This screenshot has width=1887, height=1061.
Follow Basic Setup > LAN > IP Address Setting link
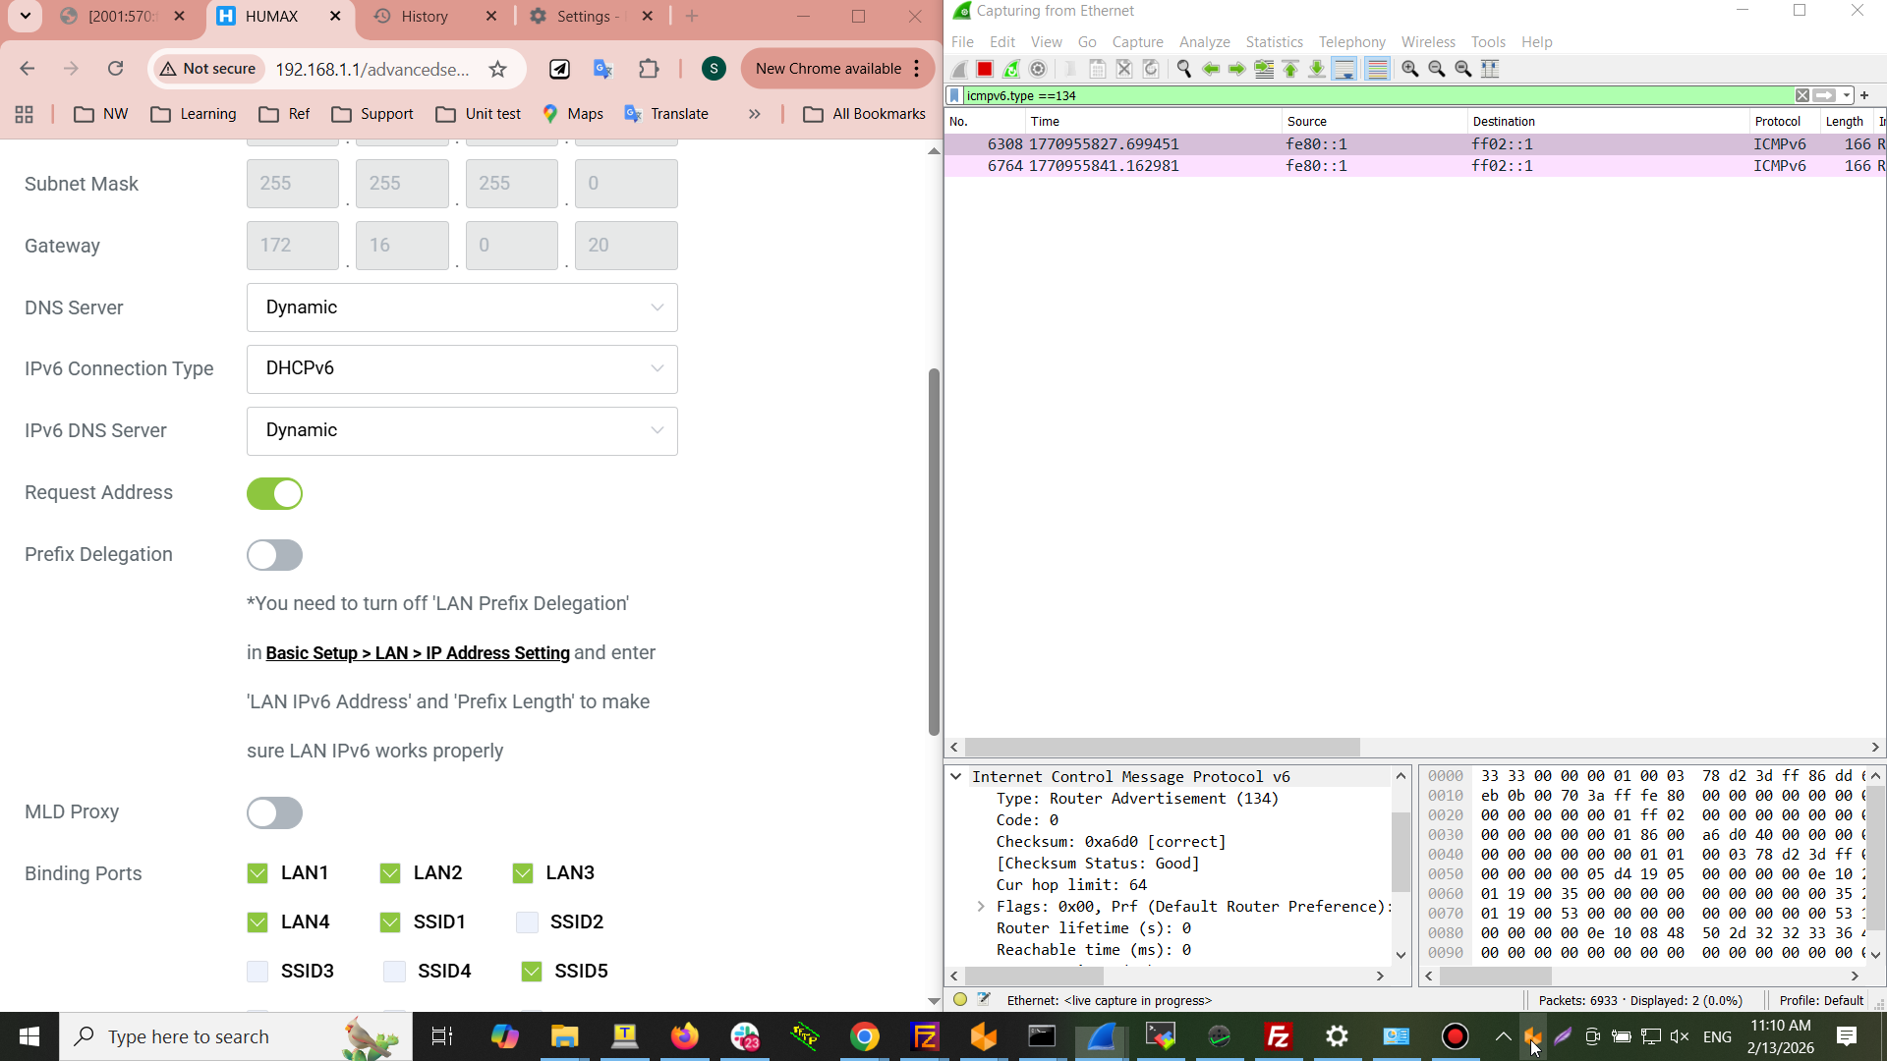click(418, 653)
